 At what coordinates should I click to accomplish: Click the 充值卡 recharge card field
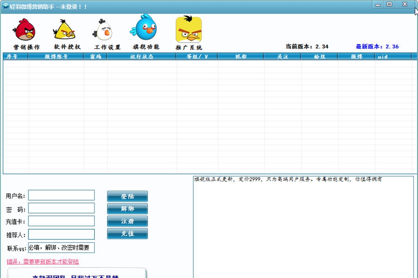tap(61, 221)
